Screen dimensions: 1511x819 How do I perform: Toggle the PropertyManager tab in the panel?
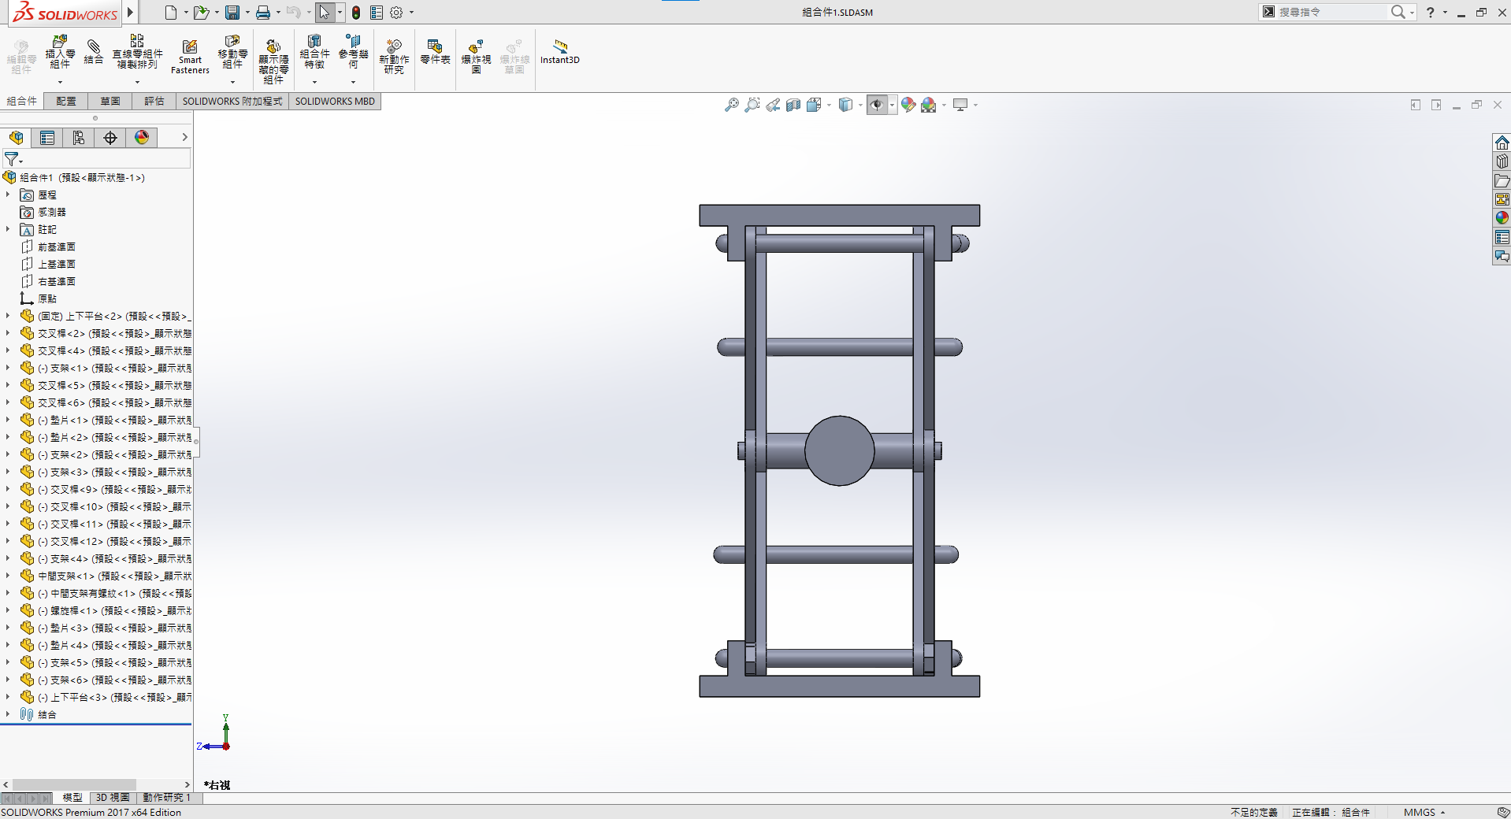coord(47,138)
